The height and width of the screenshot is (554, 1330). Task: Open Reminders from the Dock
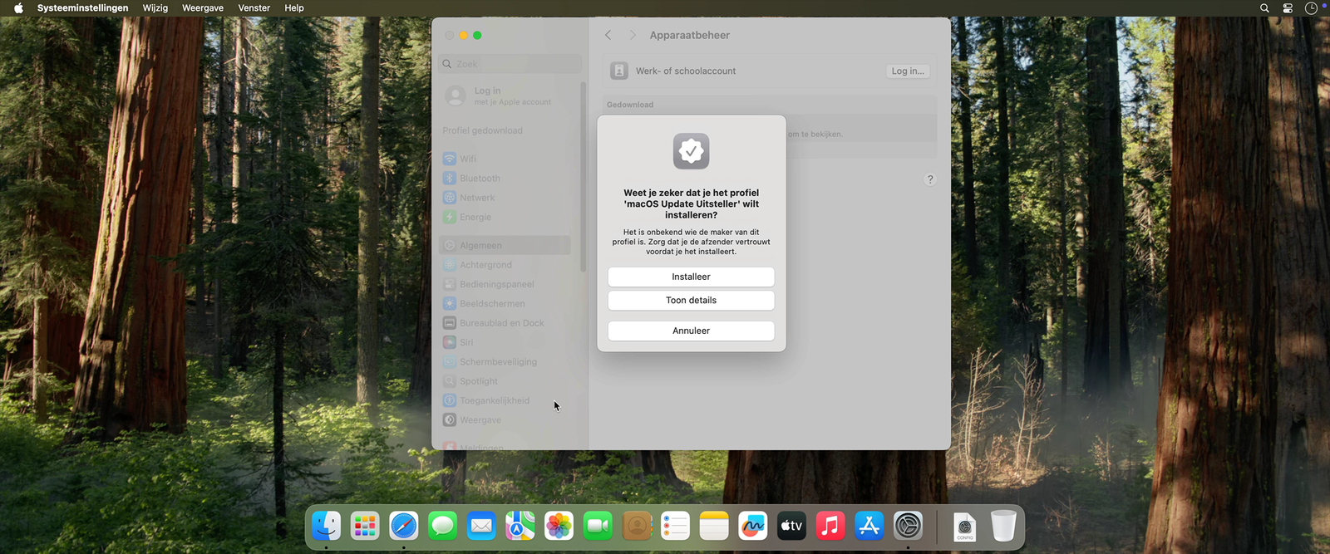tap(675, 526)
